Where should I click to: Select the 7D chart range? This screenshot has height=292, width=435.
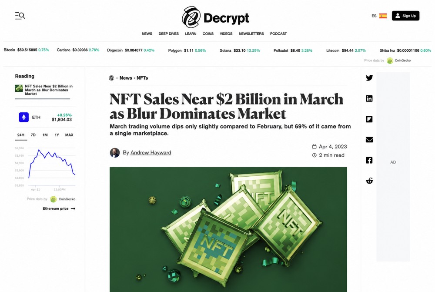pos(33,135)
